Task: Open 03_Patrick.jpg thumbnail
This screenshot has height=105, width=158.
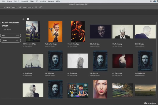Action: tap(123, 61)
